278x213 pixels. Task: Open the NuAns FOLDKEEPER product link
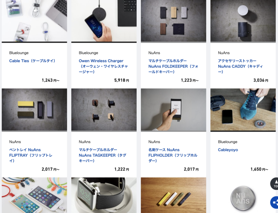173,66
